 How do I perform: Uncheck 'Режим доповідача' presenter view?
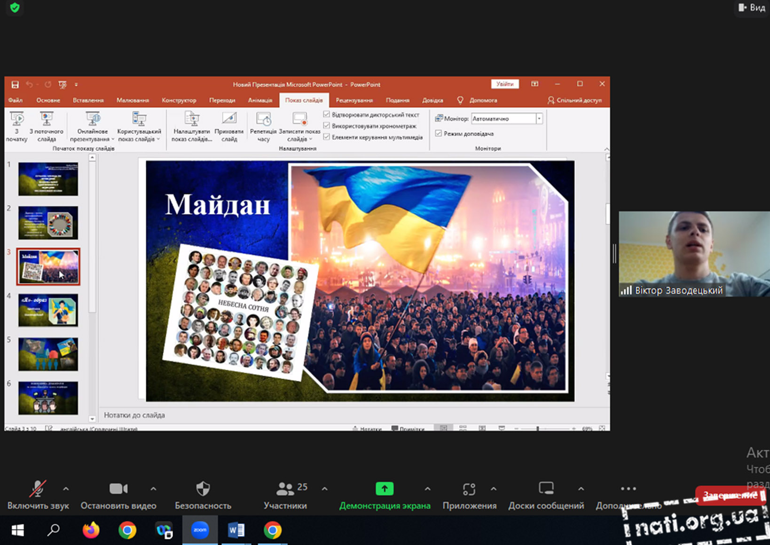[x=439, y=133]
